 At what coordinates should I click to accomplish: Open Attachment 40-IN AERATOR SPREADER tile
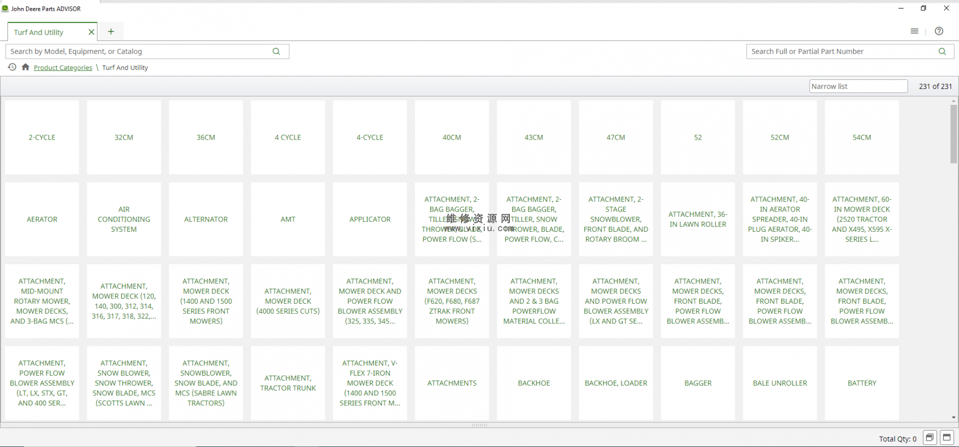point(780,220)
